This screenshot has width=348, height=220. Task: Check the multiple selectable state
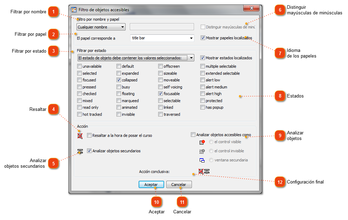click(x=202, y=66)
